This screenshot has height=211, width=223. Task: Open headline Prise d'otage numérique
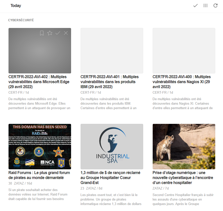(x=183, y=178)
